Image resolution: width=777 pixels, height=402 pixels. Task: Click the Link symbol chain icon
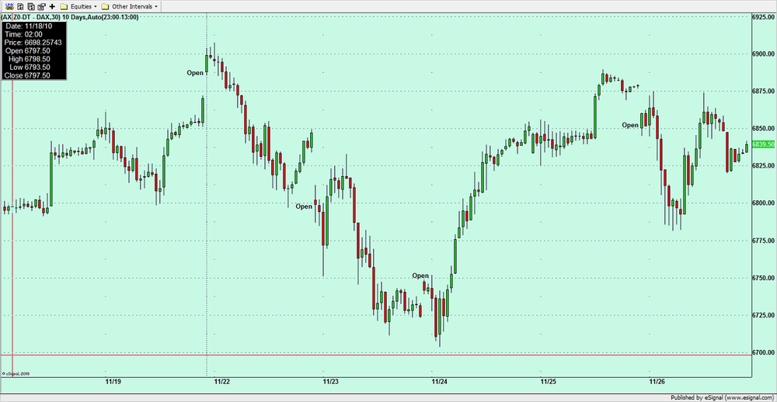[x=9, y=6]
